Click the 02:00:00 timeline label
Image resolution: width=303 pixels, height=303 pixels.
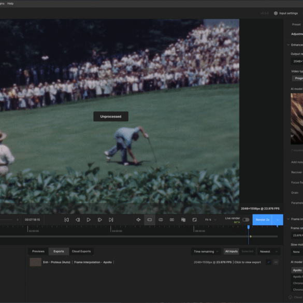click(x=34, y=231)
